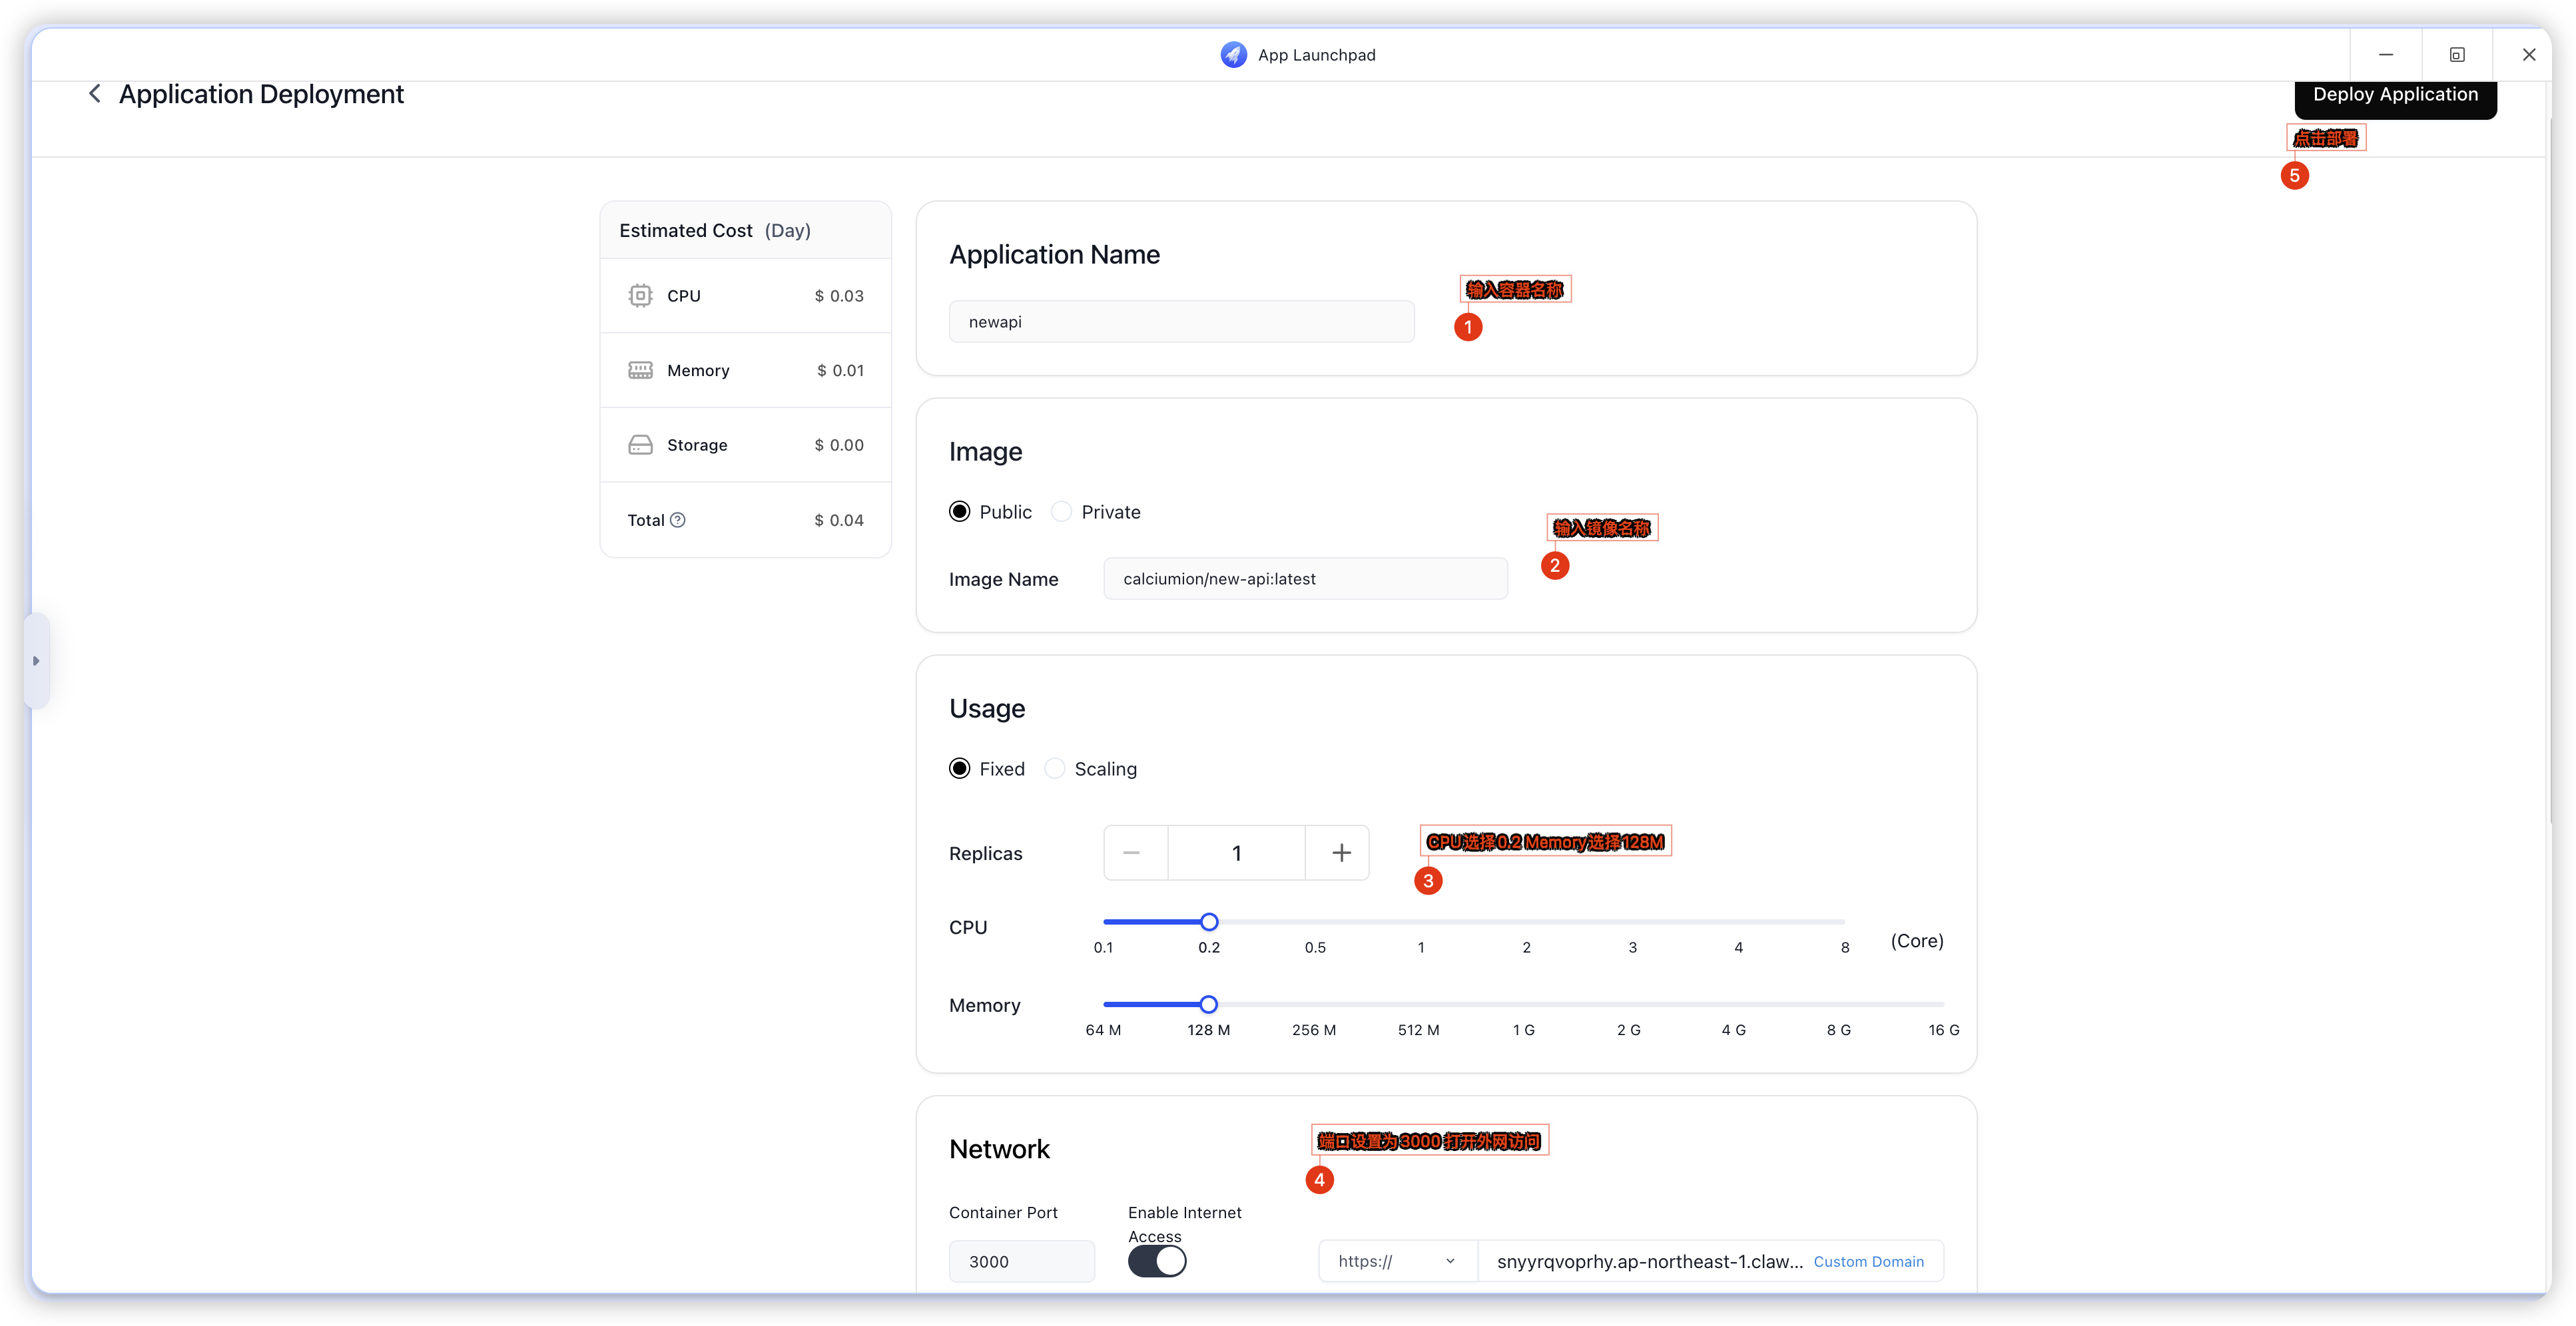Image resolution: width=2576 pixels, height=1326 pixels.
Task: Open the Custom Domain link
Action: (1868, 1261)
